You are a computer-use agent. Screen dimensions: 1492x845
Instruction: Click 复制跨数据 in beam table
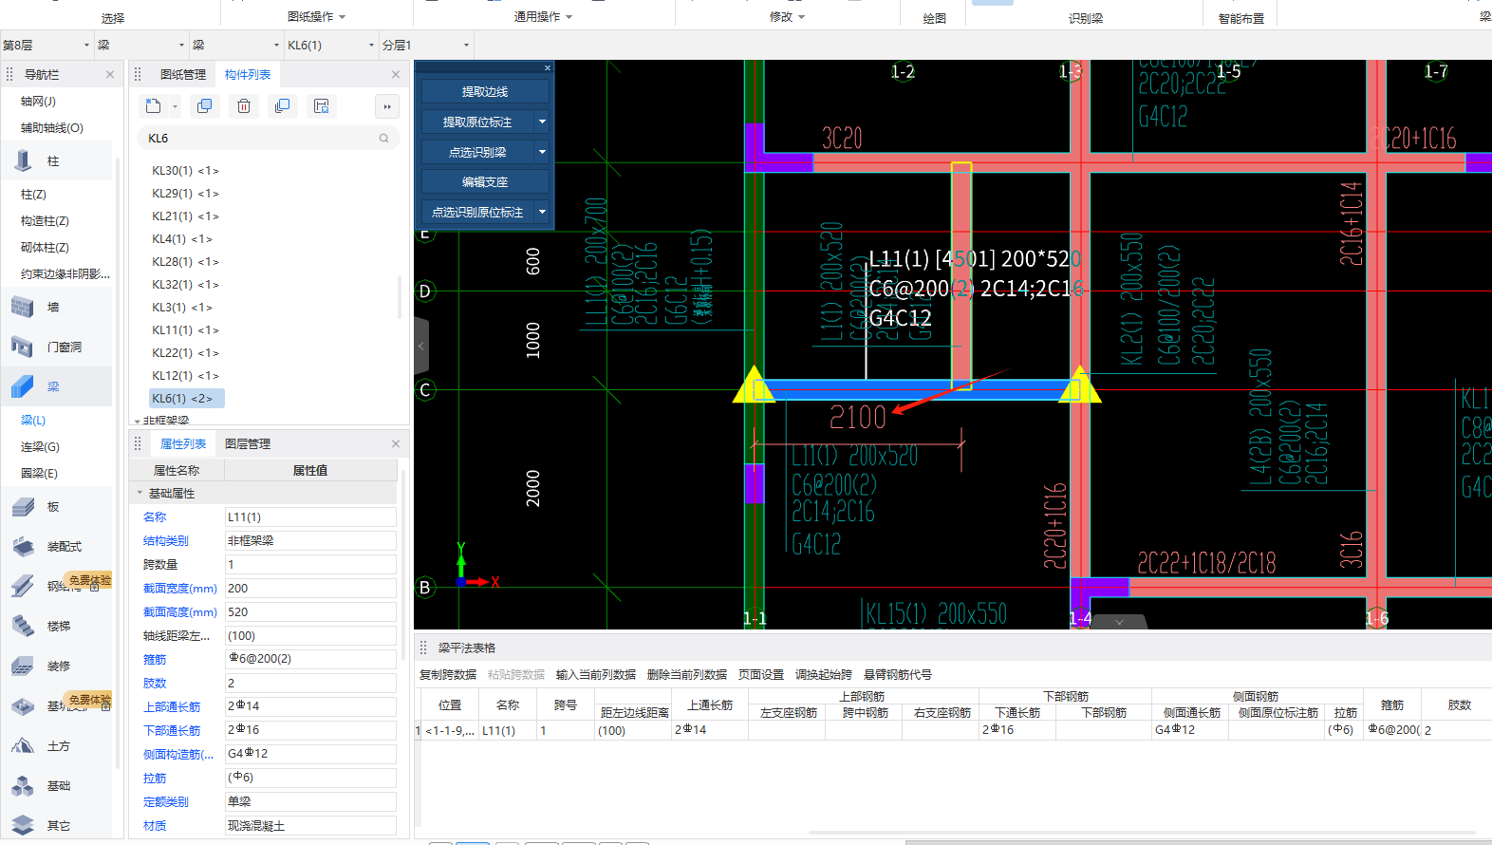(448, 674)
